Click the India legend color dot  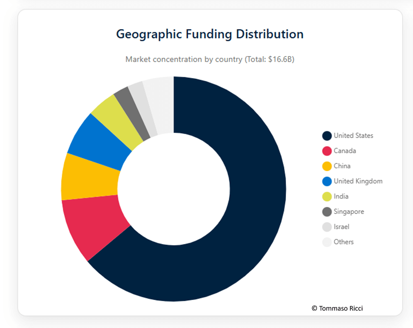pyautogui.click(x=327, y=197)
